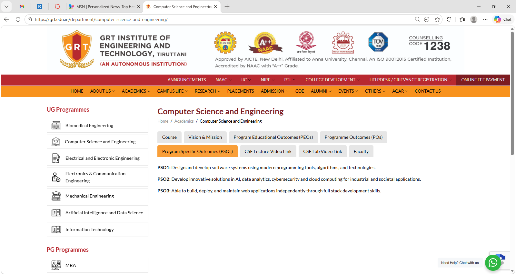
Task: Click the ONLINE FEE PAYMENT button
Action: (x=483, y=80)
